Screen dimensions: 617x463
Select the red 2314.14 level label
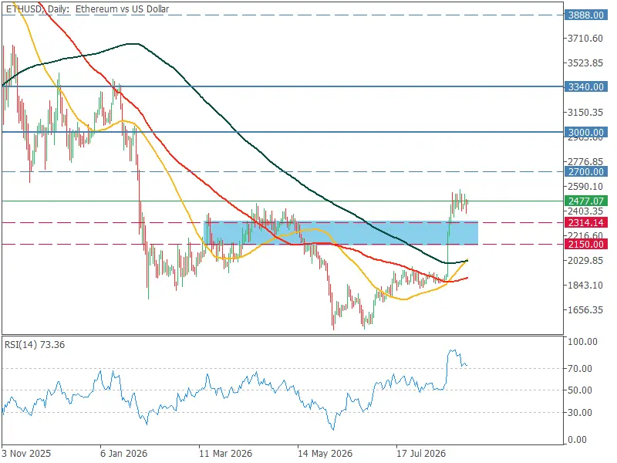tap(585, 223)
